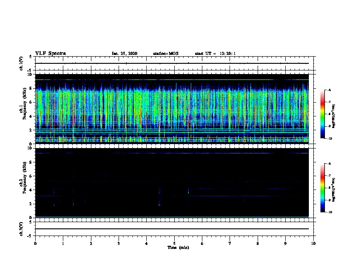Click the 'VLF Spectra' title text
The image size is (353, 273).
(50, 53)
